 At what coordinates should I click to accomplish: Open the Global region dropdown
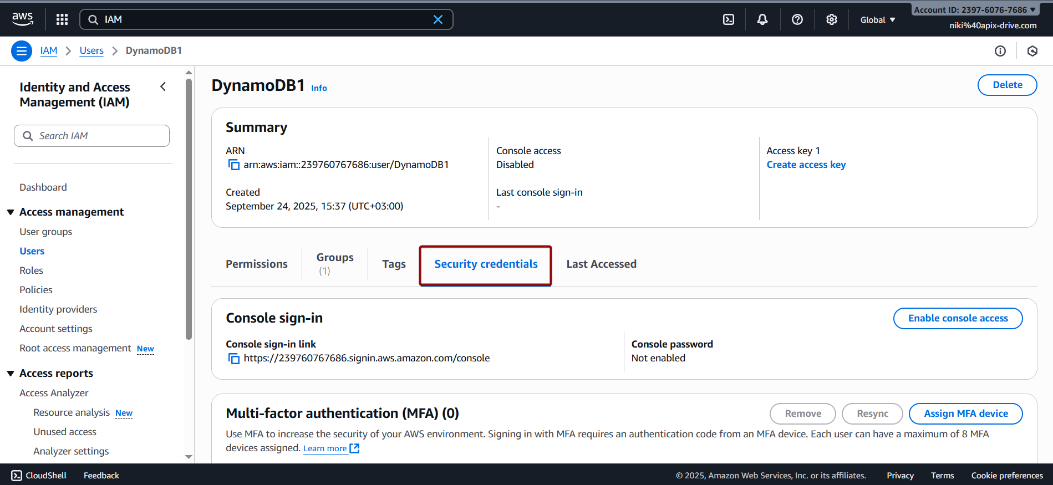[877, 19]
